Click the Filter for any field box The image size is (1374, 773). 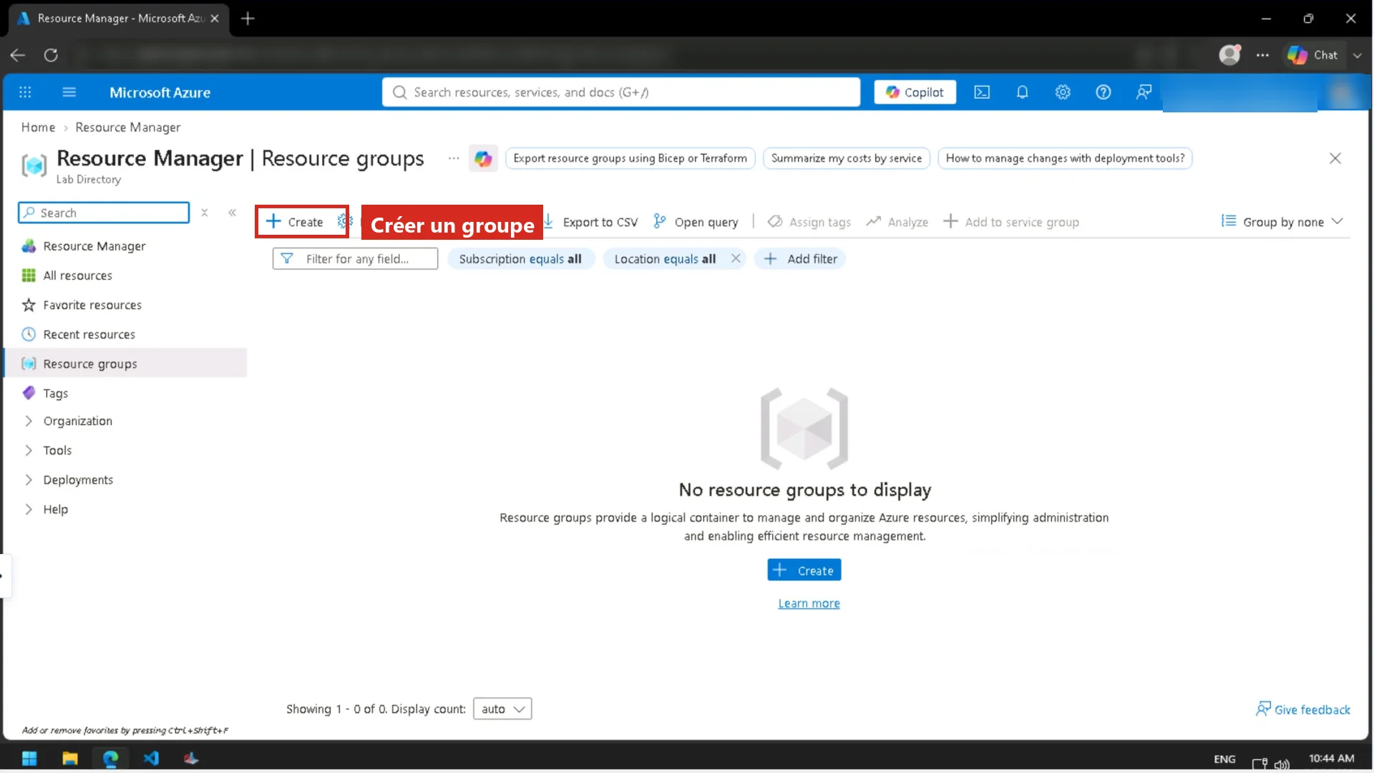[355, 259]
